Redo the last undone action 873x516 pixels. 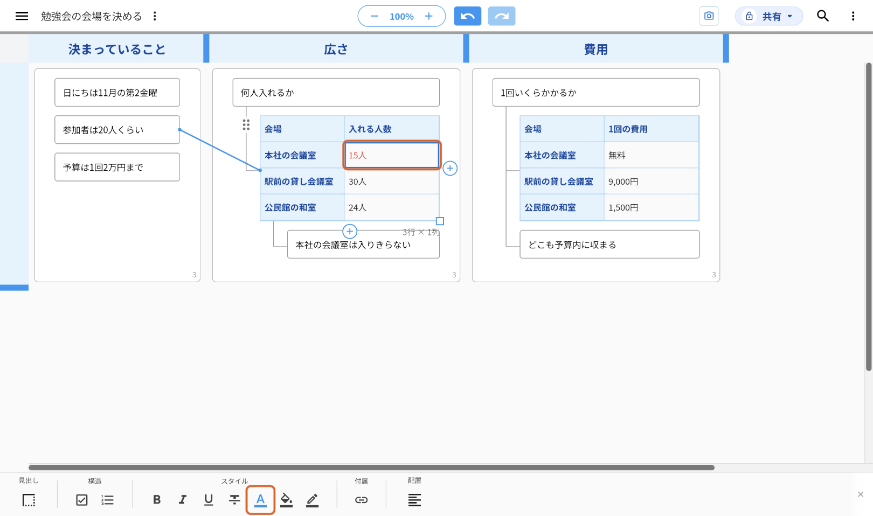point(502,16)
